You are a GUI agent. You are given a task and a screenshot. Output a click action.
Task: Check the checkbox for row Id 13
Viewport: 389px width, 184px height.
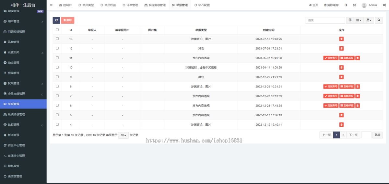(57, 39)
